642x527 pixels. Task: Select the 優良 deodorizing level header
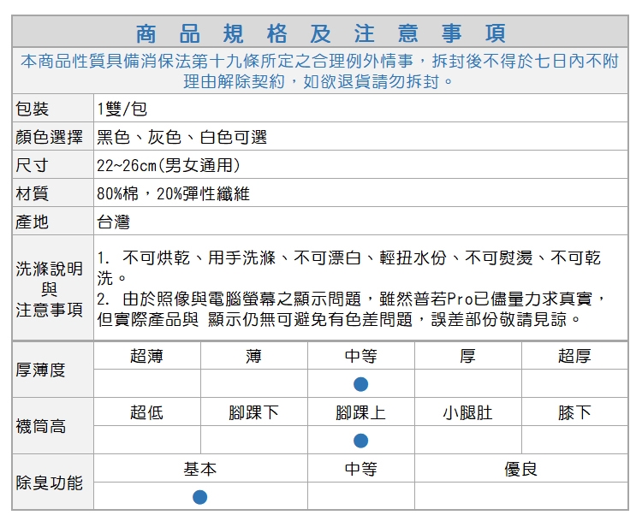click(x=520, y=469)
